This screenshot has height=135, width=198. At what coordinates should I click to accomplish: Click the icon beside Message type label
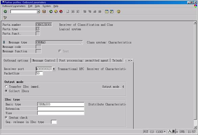pyautogui.click(x=4, y=42)
